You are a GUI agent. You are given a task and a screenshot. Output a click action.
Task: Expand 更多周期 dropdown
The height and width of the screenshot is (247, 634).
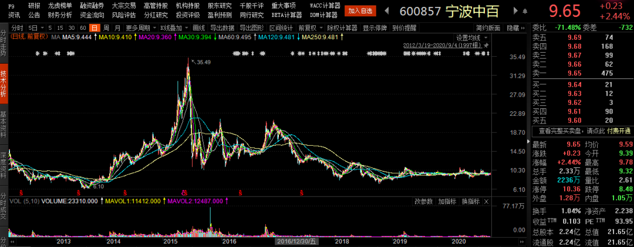[x=153, y=28]
